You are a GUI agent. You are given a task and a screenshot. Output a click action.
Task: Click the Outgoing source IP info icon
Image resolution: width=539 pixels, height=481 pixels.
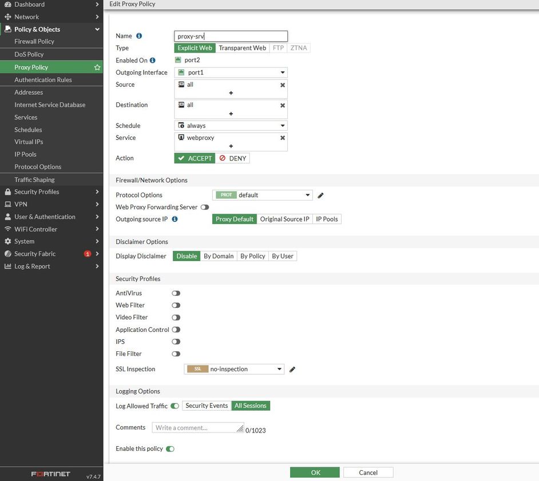(x=175, y=219)
